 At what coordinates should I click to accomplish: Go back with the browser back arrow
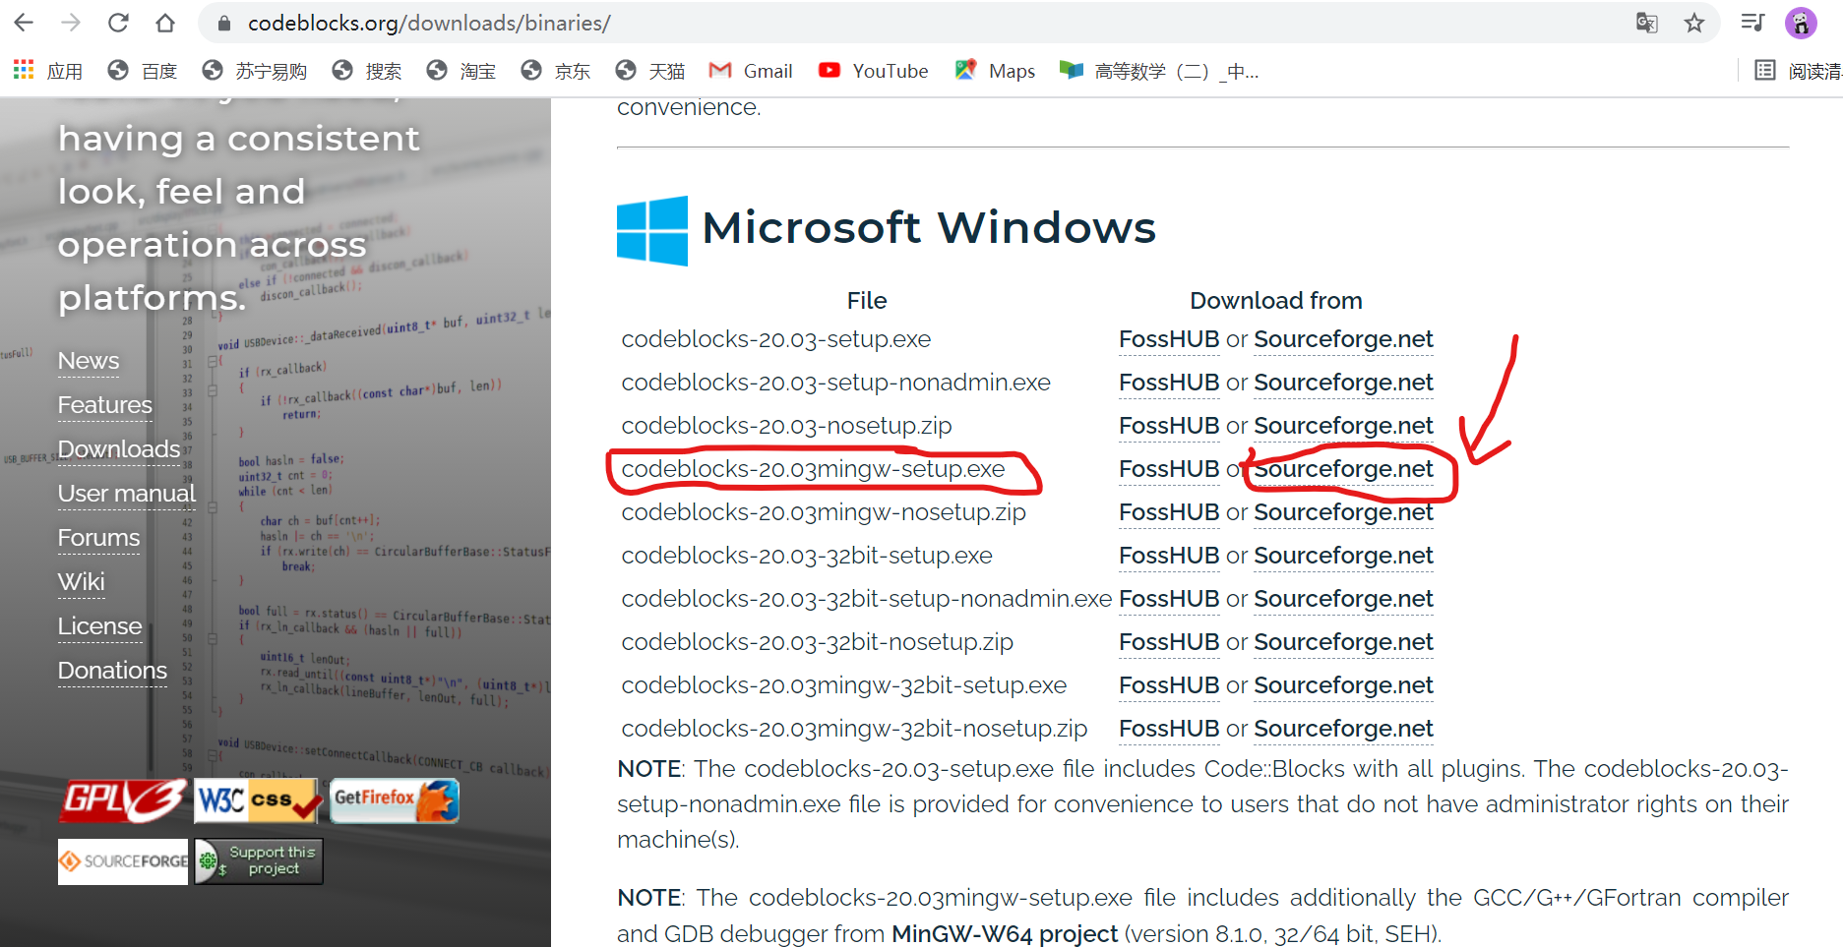point(24,23)
